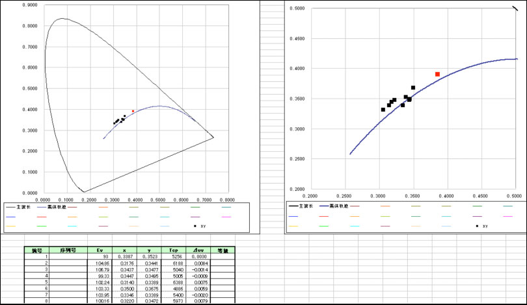527x305 pixels.
Task: Select the 等级 header cell
Action: coord(223,250)
